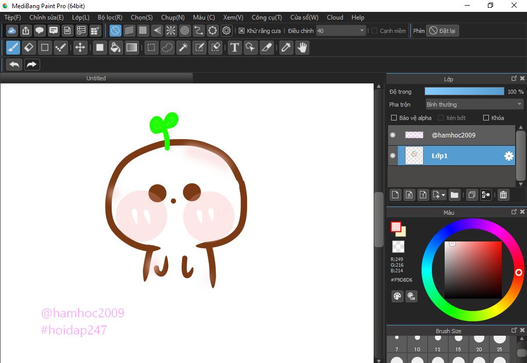527x363 pixels.
Task: Select the Bucket fill tool
Action: 116,48
